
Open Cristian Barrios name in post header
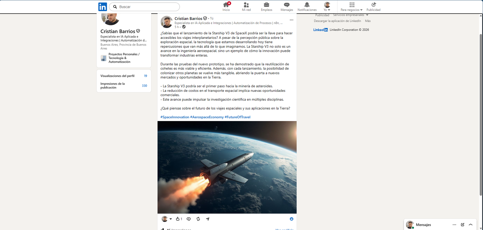click(188, 18)
